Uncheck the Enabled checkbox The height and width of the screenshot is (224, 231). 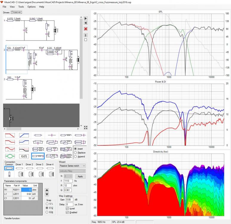(x=67, y=212)
